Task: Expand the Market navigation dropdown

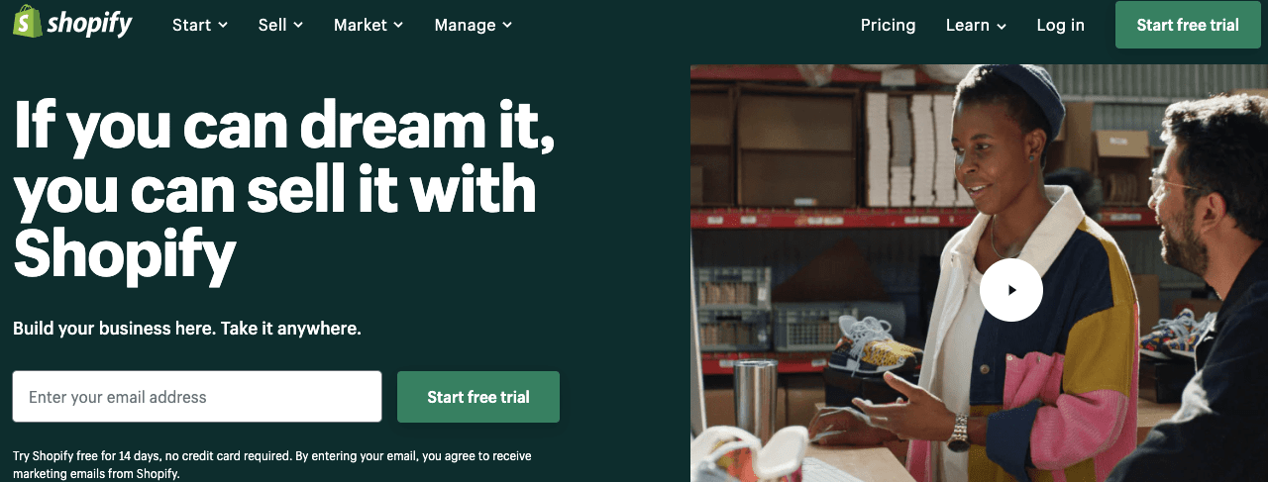Action: [369, 25]
